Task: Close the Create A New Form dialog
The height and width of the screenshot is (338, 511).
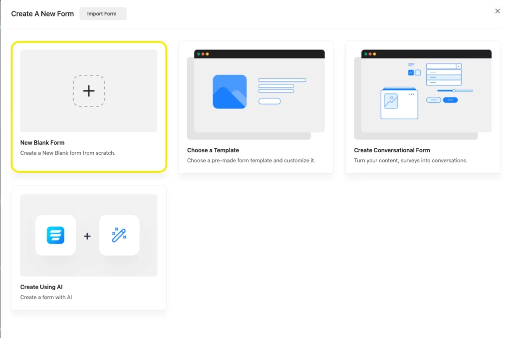Action: pyautogui.click(x=498, y=11)
